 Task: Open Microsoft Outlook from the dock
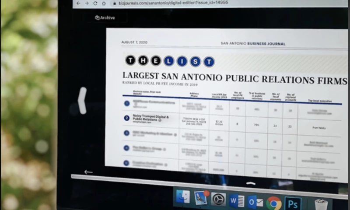pos(255,202)
